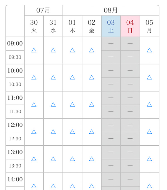Viewport: 167px width, 190px height.
Task: Click the 03 Saturday date header
Action: [x=111, y=26]
